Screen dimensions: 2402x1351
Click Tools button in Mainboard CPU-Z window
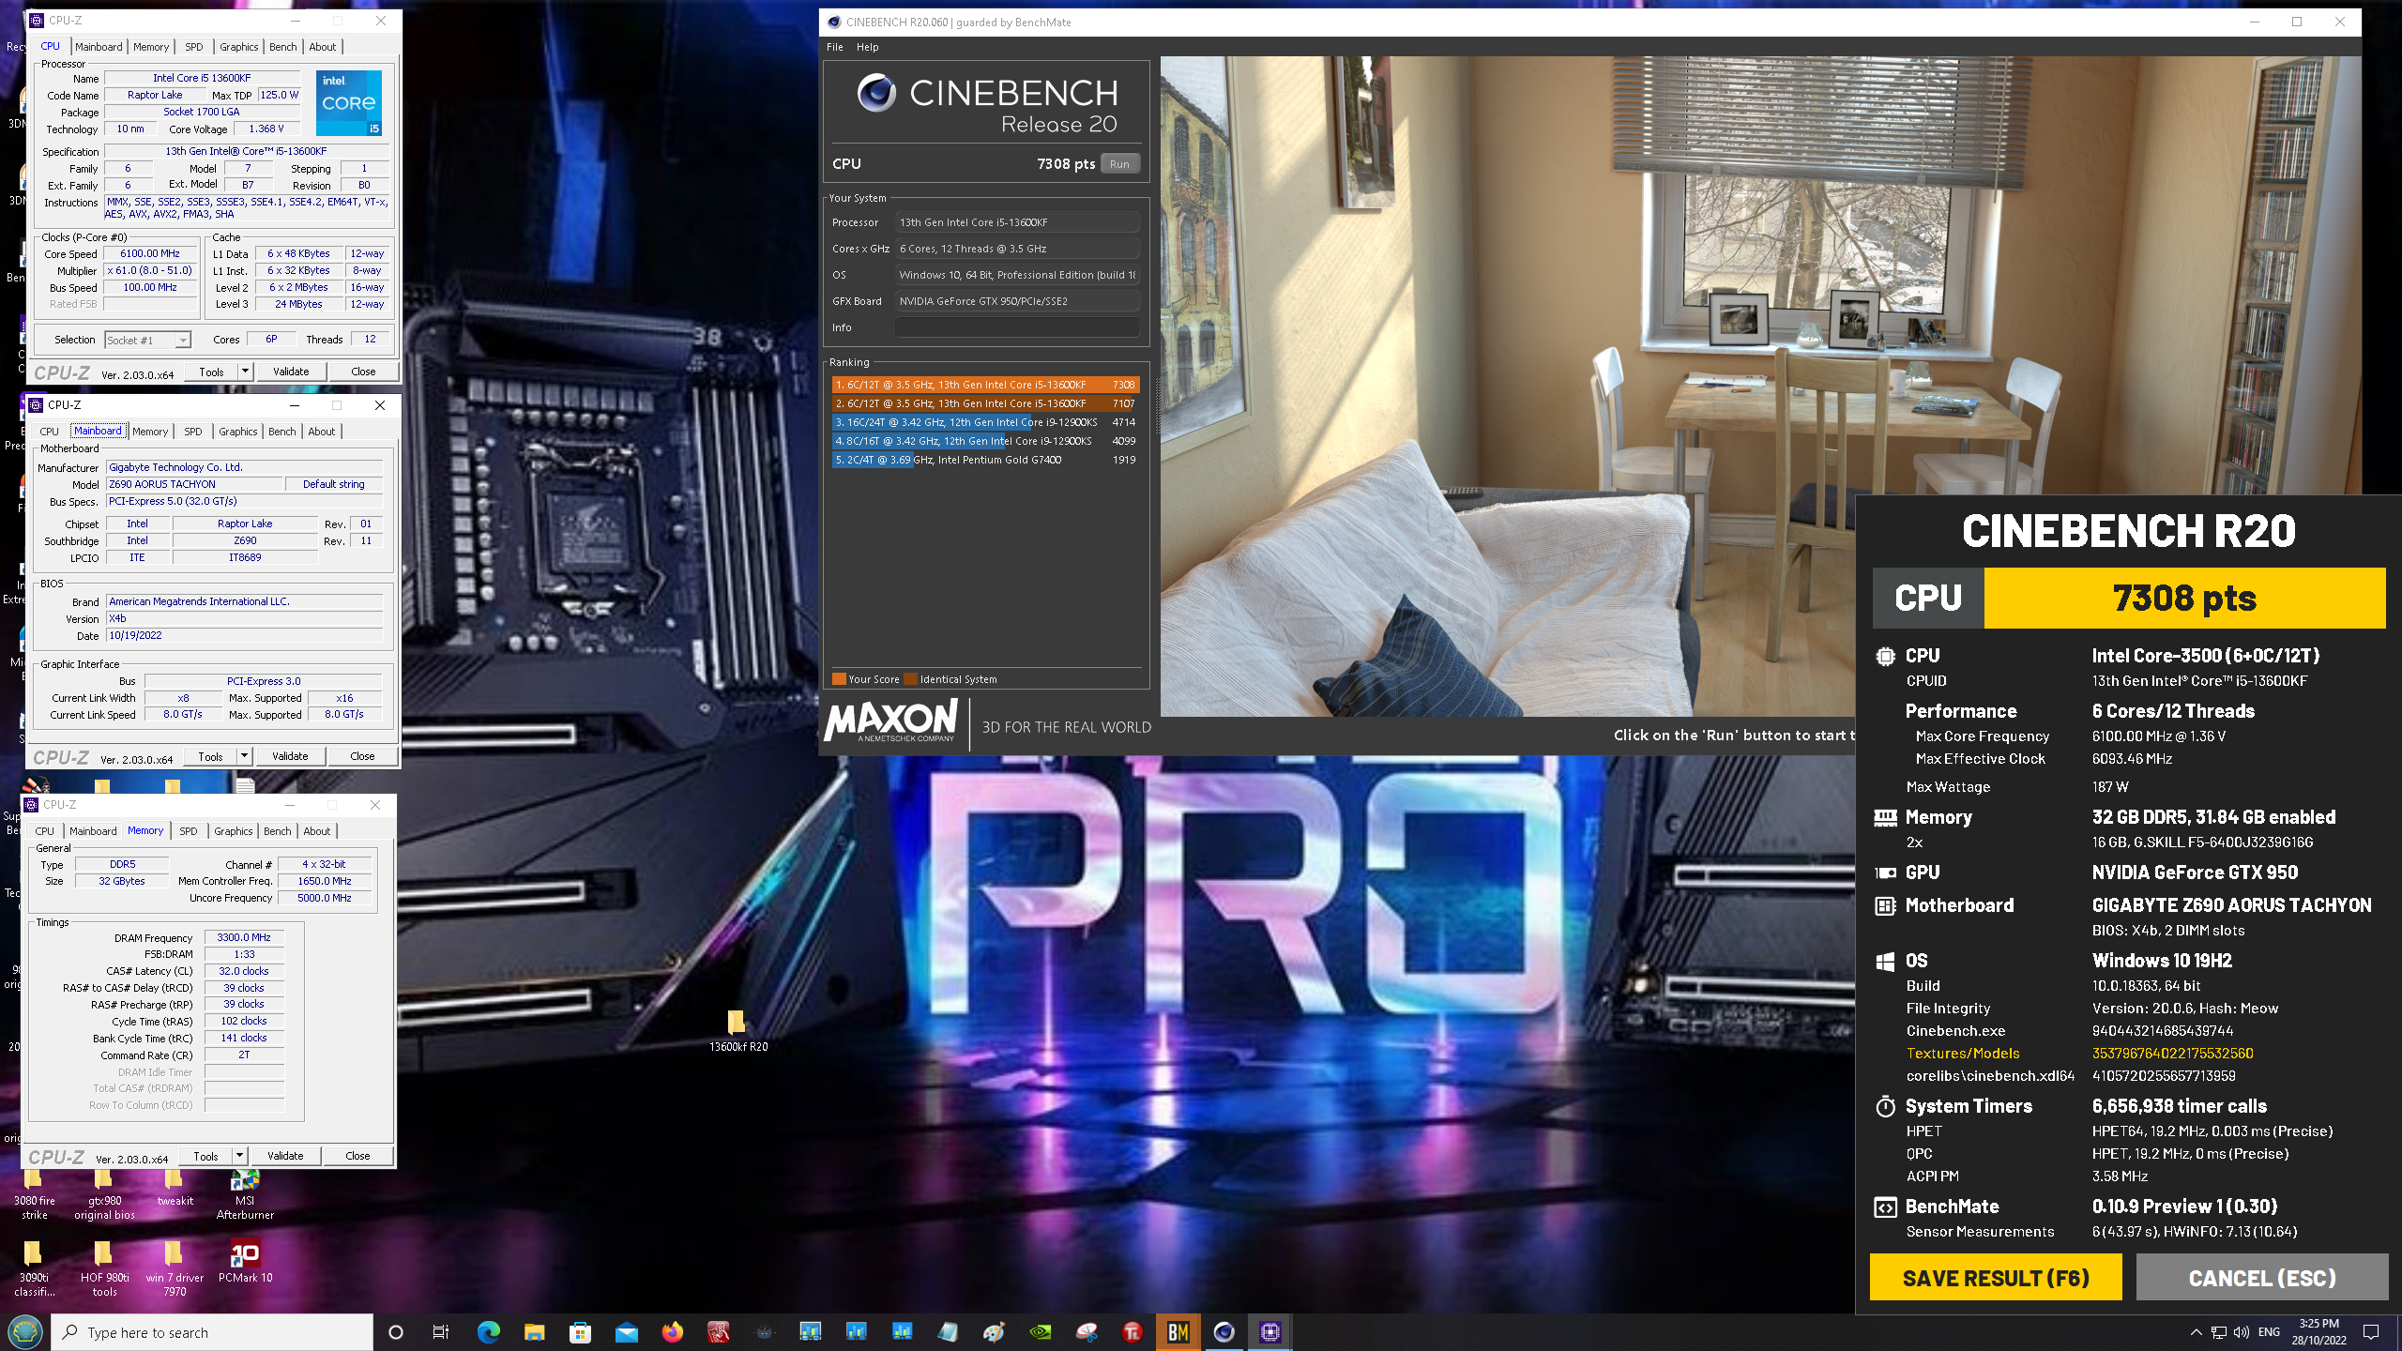(x=210, y=756)
